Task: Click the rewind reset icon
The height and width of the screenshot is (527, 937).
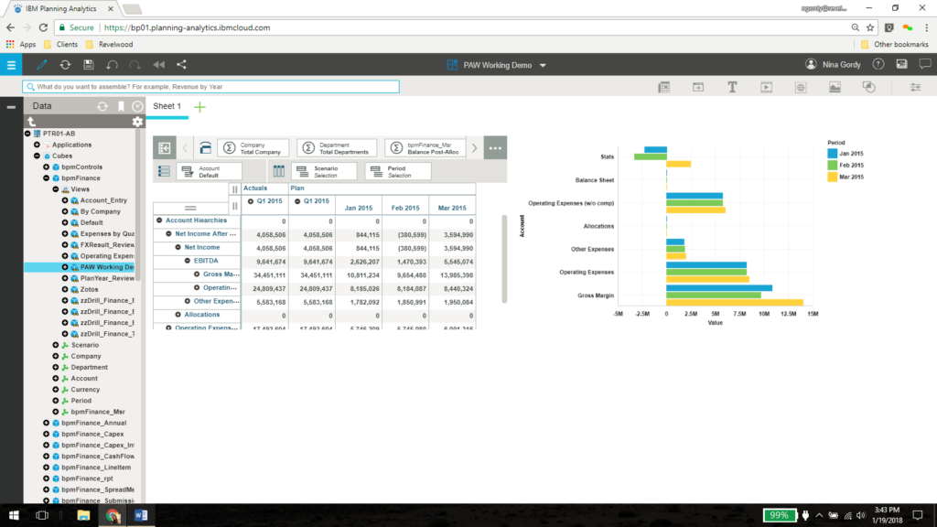Action: coord(158,65)
